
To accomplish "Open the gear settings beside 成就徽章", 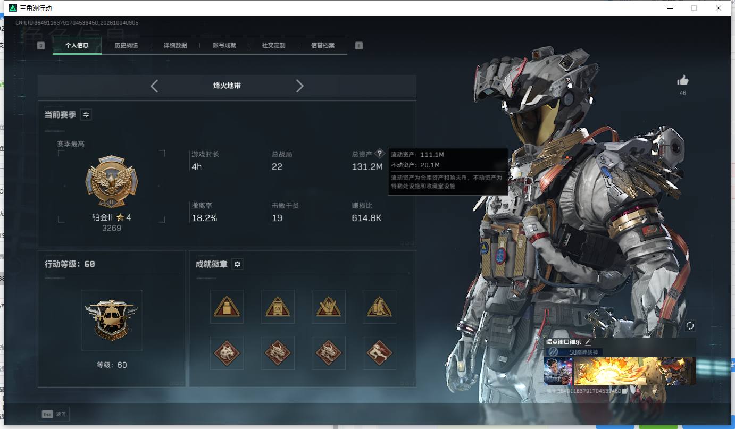I will tap(238, 264).
